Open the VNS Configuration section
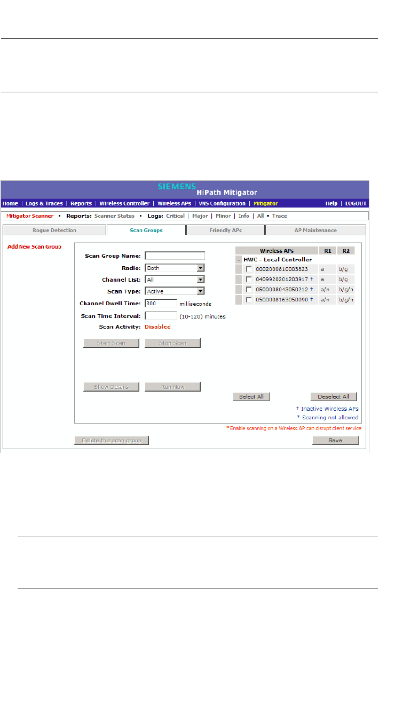 point(222,204)
